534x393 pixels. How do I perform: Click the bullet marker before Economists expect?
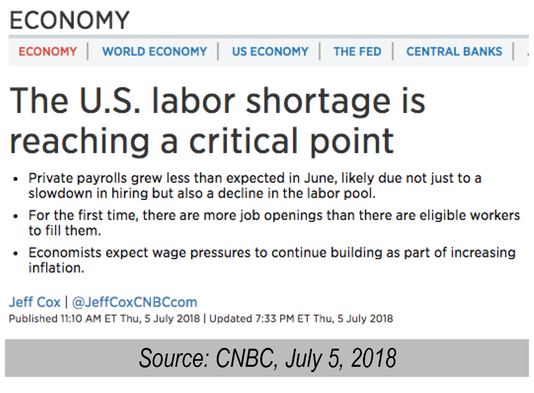point(15,253)
